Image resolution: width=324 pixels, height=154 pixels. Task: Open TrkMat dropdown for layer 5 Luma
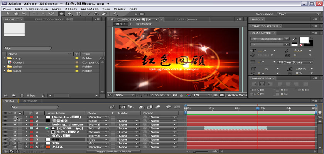(128, 132)
